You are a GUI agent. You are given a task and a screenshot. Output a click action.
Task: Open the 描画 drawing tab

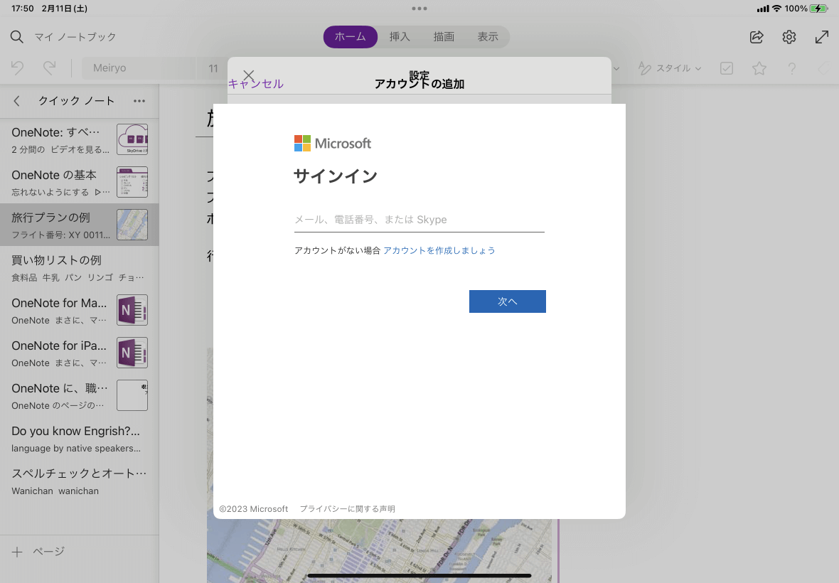pyautogui.click(x=443, y=36)
